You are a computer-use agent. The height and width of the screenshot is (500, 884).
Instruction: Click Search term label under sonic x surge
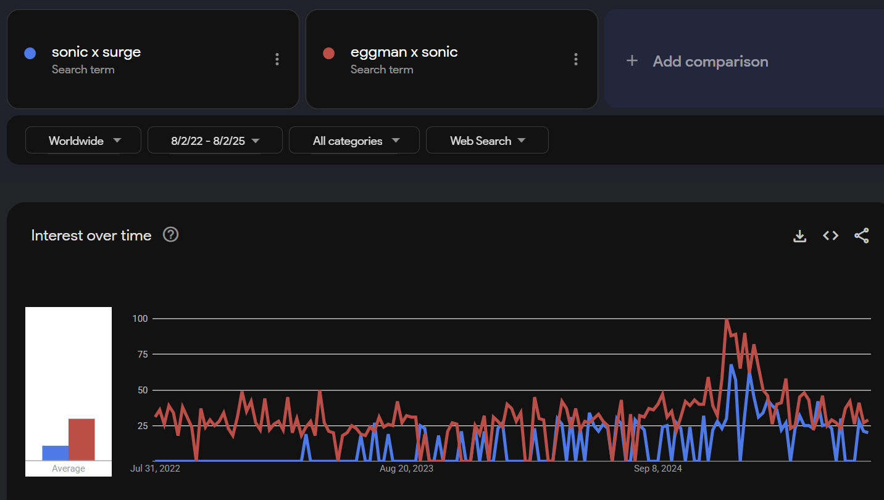[83, 70]
